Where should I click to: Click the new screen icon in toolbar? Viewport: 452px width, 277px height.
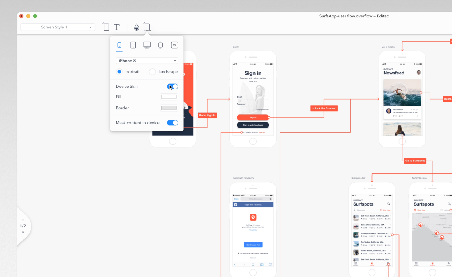106,27
